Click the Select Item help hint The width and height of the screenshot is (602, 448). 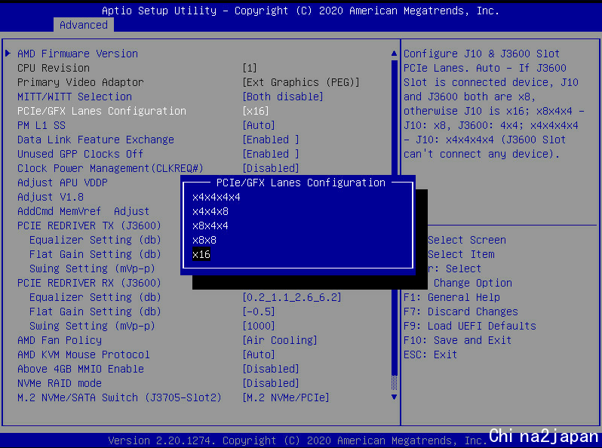tap(461, 254)
